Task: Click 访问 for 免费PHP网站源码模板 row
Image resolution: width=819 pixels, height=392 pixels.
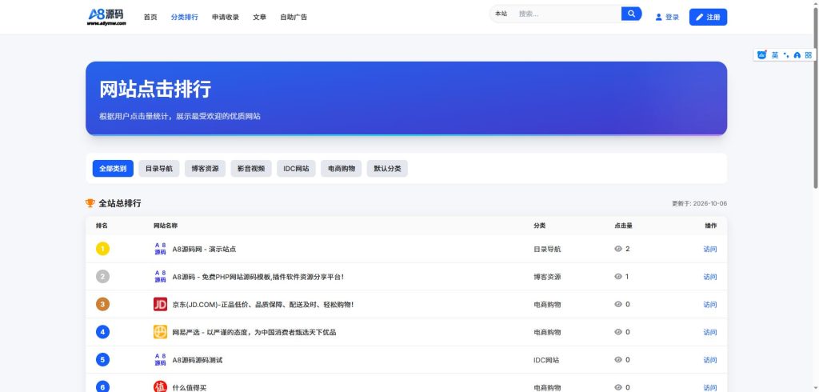Action: [710, 277]
